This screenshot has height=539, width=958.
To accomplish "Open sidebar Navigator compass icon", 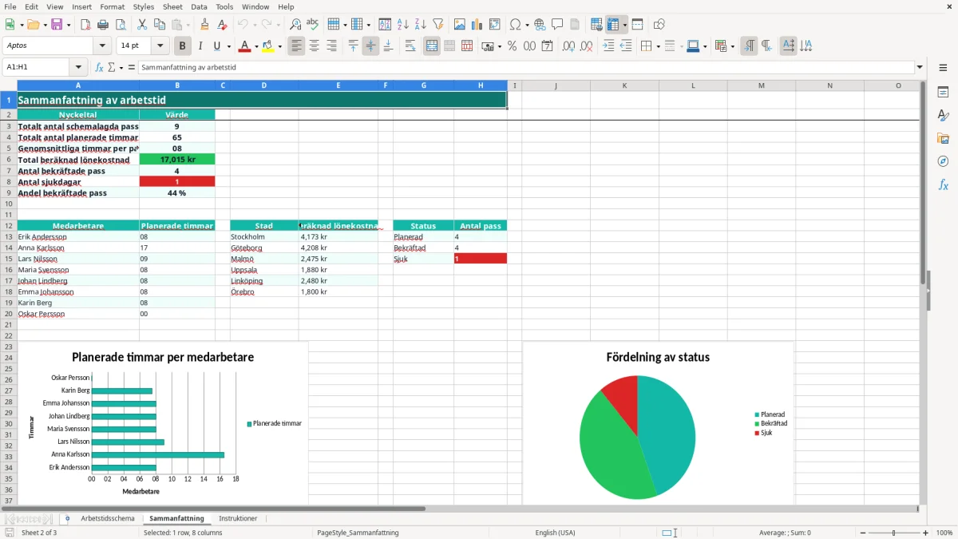I will click(943, 161).
